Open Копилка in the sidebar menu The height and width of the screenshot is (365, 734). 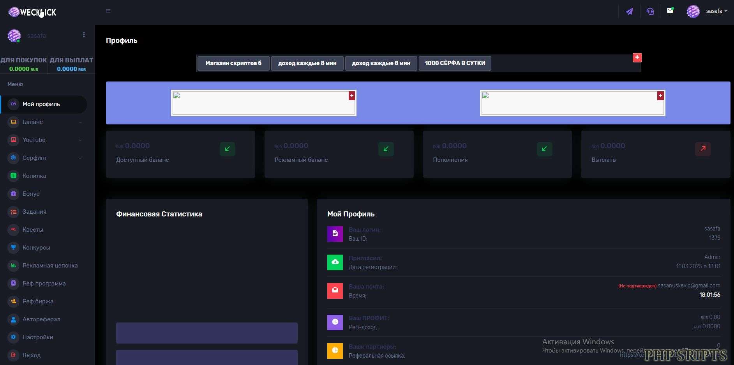(x=34, y=176)
